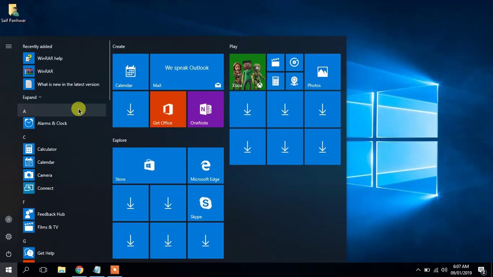This screenshot has width=493, height=277.
Task: Open the Action Center notification badge
Action: point(482,270)
